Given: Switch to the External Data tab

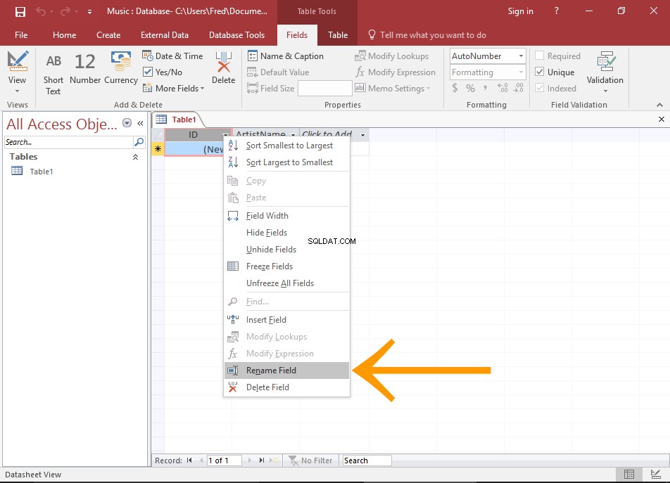Looking at the screenshot, I should tap(165, 35).
